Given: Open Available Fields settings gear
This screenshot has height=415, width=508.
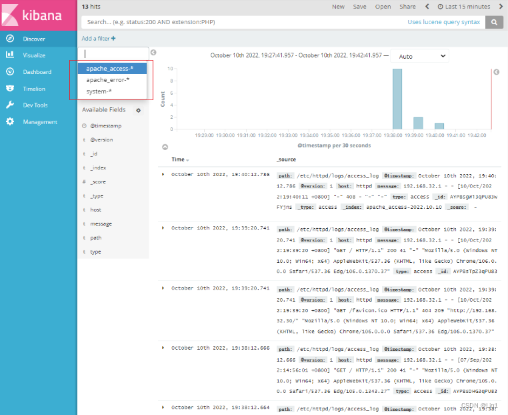Looking at the screenshot, I should click(139, 110).
